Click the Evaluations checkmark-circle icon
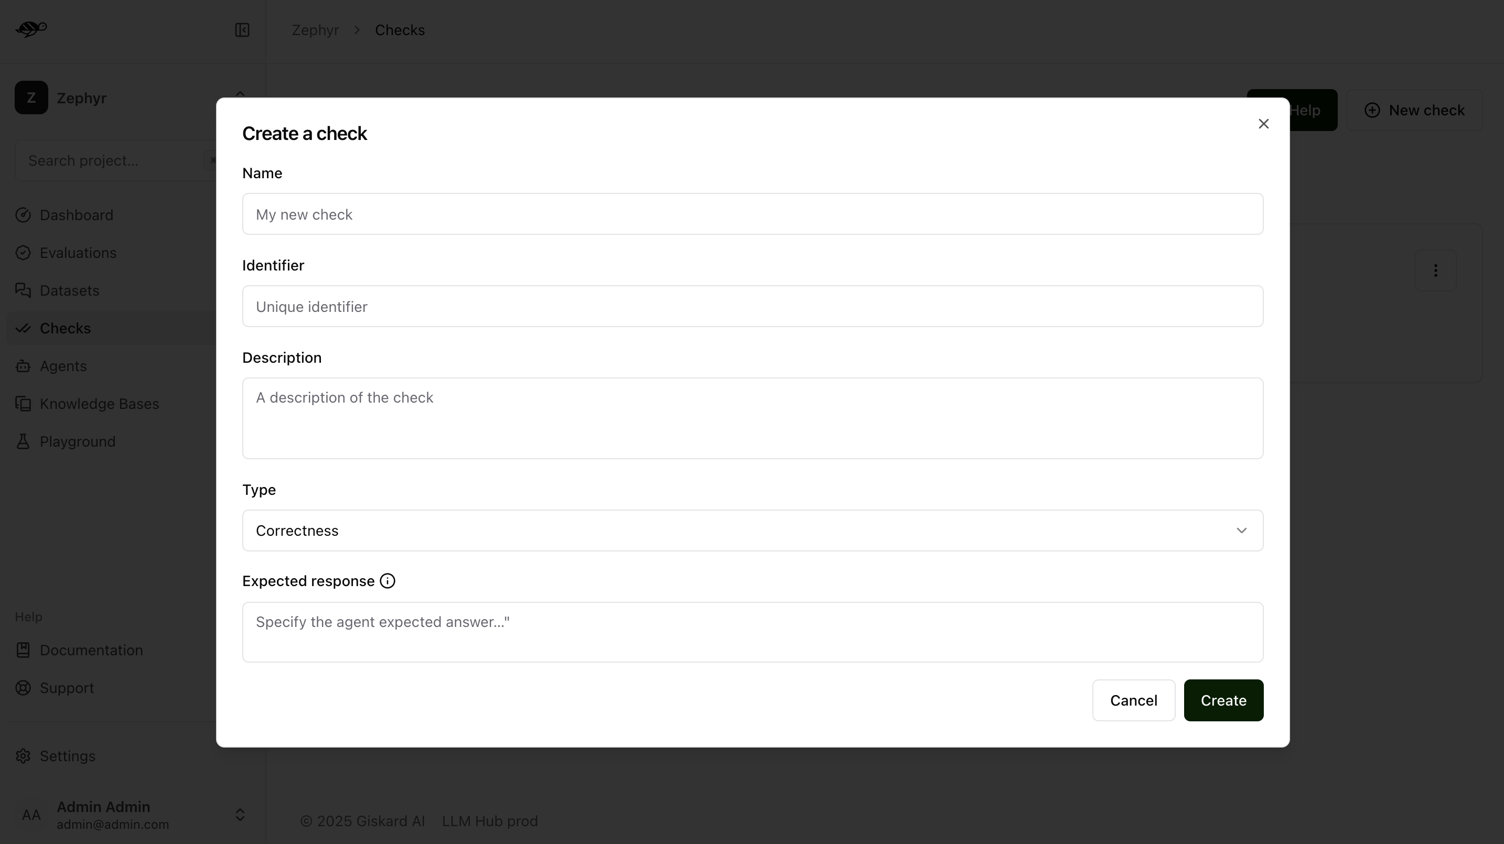The width and height of the screenshot is (1504, 844). pos(23,253)
